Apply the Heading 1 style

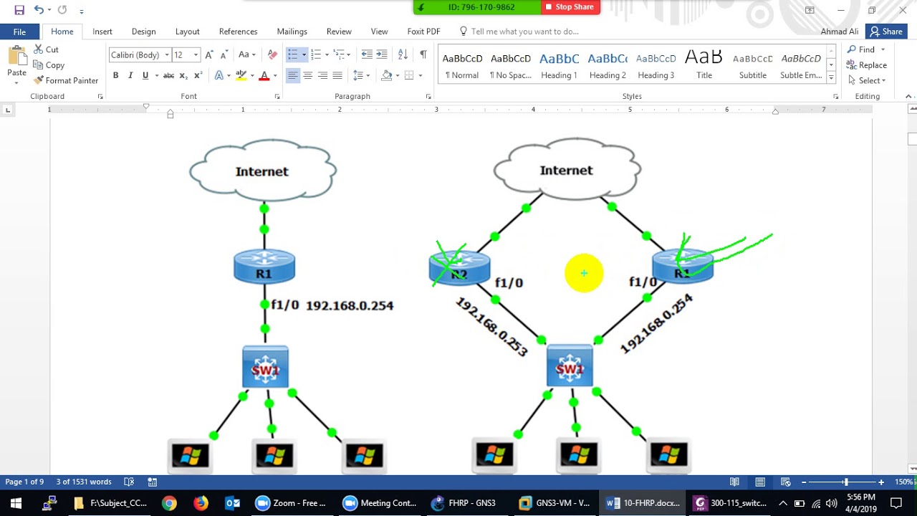coord(559,64)
